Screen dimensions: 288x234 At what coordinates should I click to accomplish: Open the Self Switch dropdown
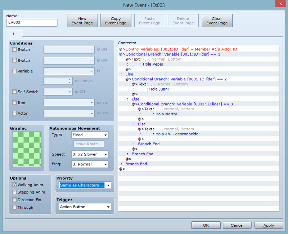point(58,92)
